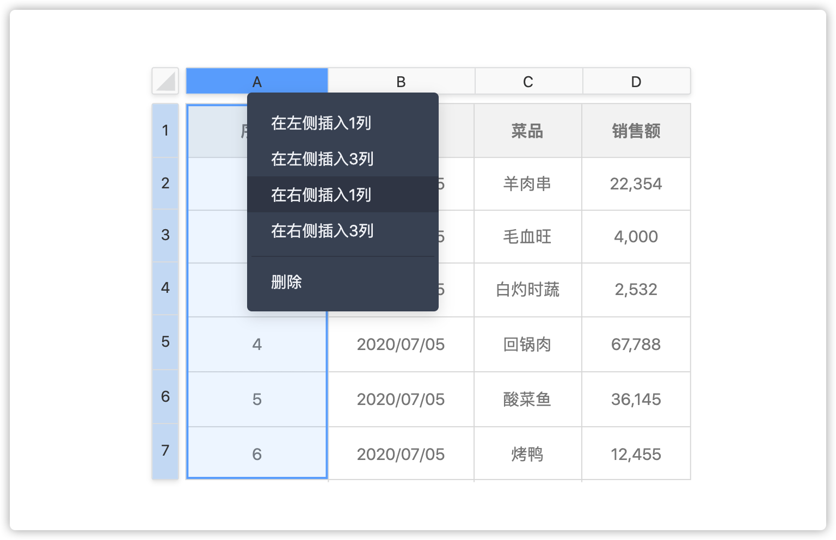Select column C header
This screenshot has width=836, height=540.
coord(528,82)
